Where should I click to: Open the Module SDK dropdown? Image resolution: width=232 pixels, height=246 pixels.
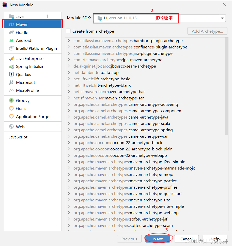(x=222, y=18)
